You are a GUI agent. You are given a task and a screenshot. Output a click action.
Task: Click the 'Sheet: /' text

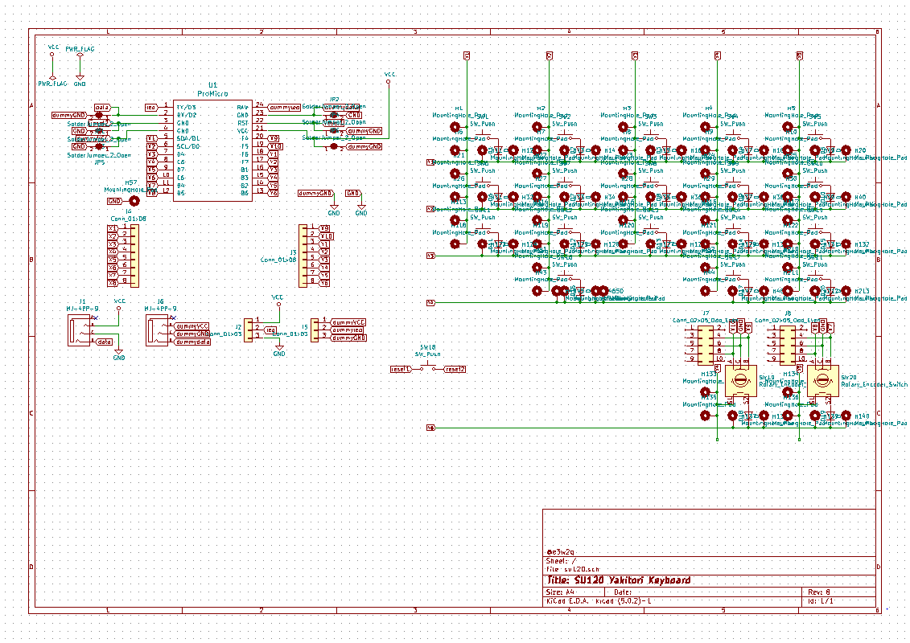coord(561,561)
